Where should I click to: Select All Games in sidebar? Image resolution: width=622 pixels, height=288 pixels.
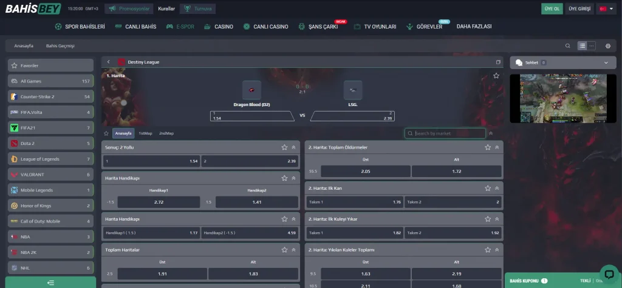click(51, 81)
